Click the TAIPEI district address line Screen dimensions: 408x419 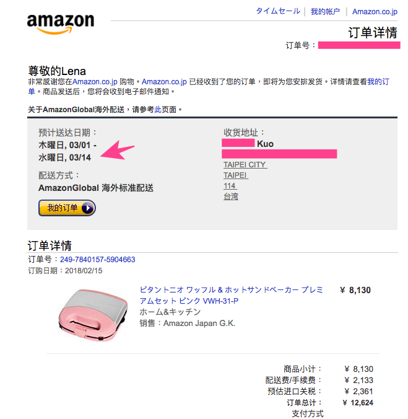click(235, 175)
